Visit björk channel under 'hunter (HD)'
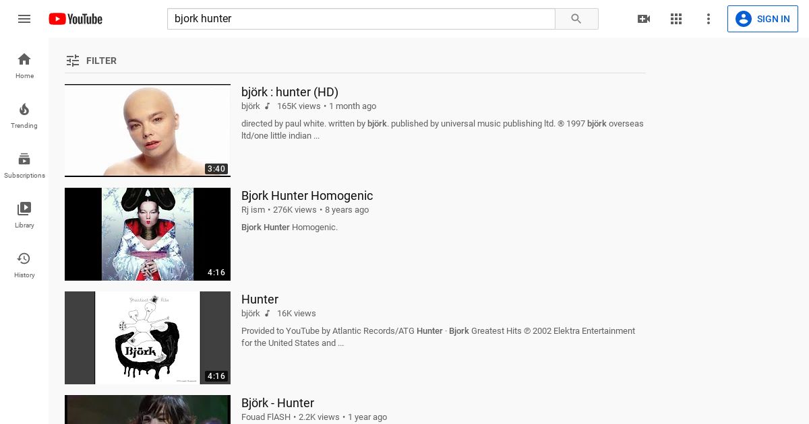Image resolution: width=809 pixels, height=424 pixels. (251, 106)
